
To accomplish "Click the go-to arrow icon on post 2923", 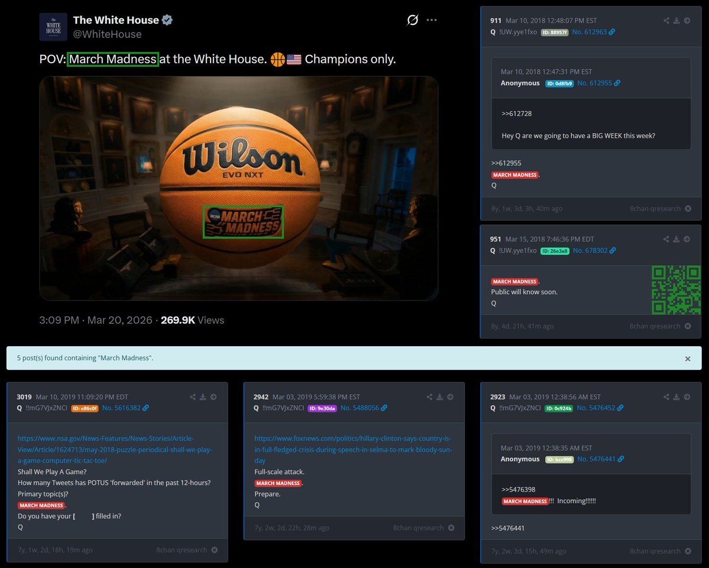I will pyautogui.click(x=687, y=397).
